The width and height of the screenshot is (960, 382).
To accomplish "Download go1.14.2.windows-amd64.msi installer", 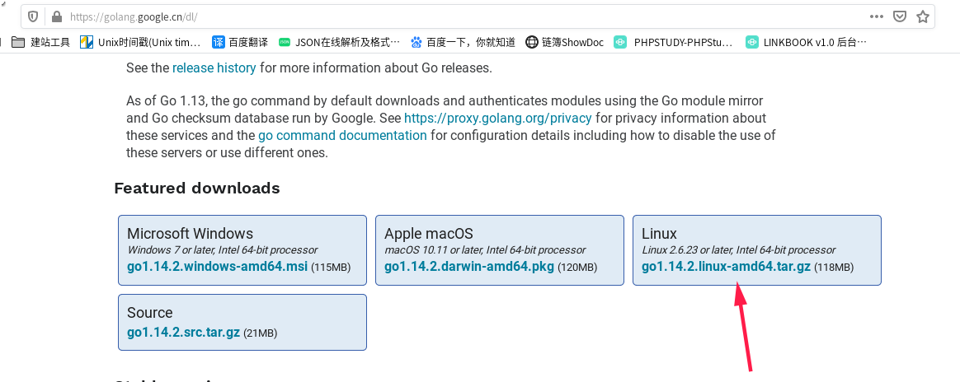I will 217,267.
